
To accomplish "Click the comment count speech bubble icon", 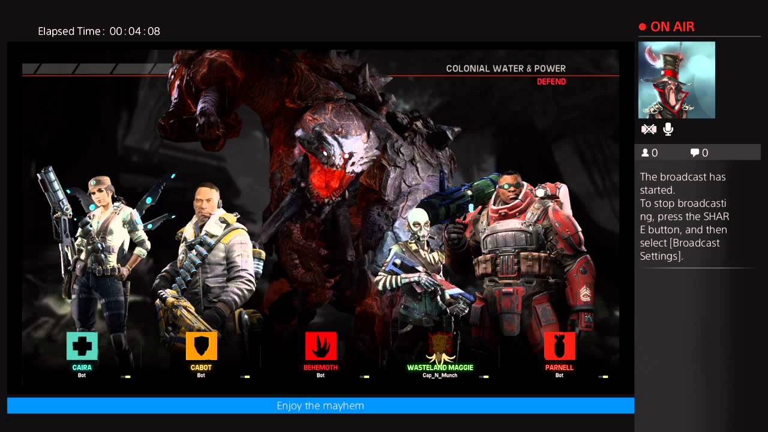I will (695, 152).
